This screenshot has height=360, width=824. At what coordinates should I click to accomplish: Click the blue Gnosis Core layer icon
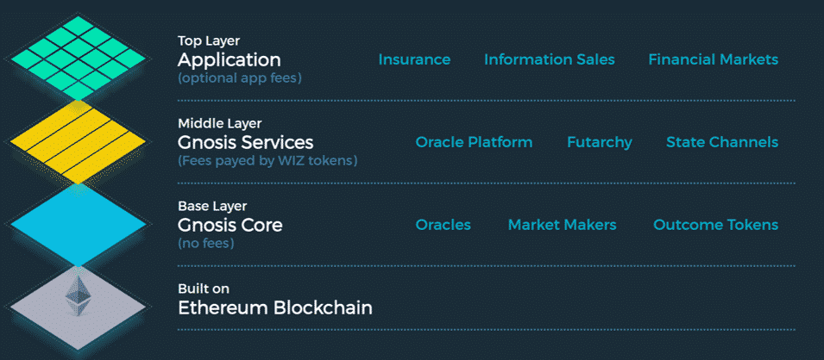78,225
